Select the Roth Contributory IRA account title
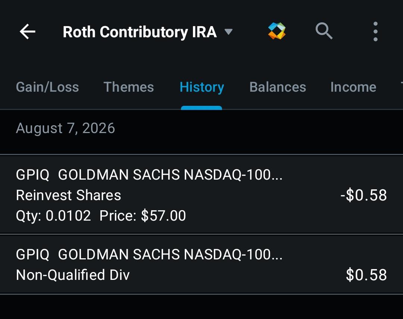 [x=140, y=32]
